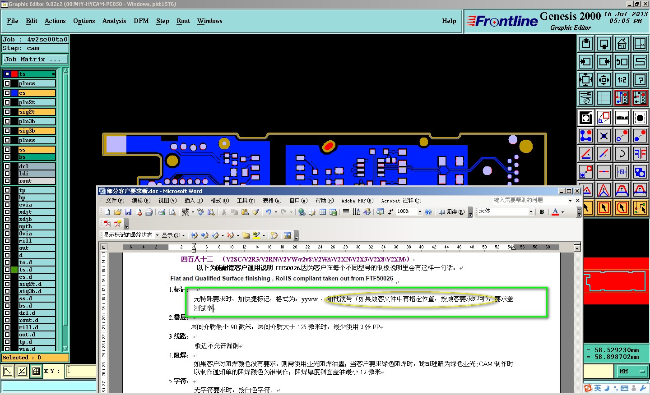Click the Print icon in Word toolbar

click(x=162, y=212)
